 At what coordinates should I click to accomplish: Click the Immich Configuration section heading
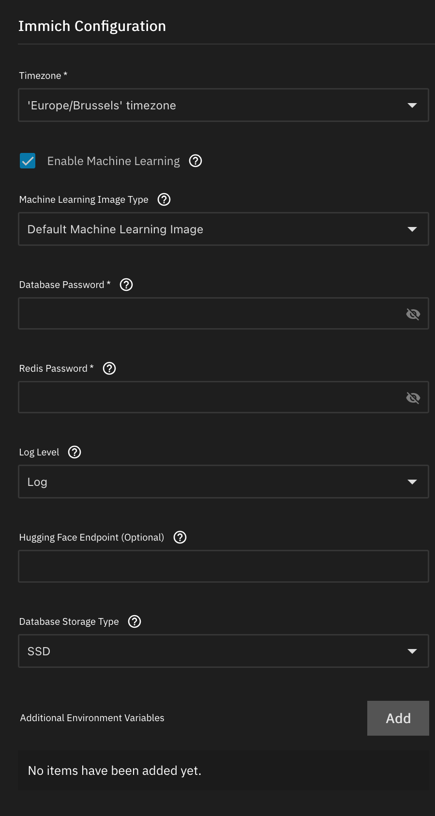click(x=92, y=26)
